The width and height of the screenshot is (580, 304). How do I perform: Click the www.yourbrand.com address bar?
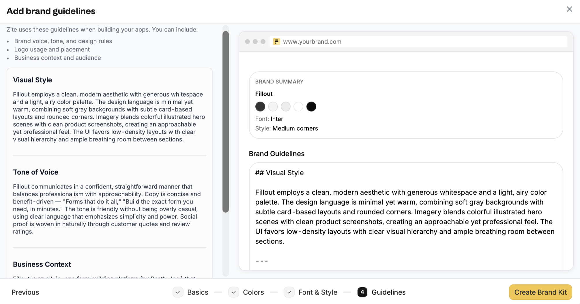pos(418,42)
